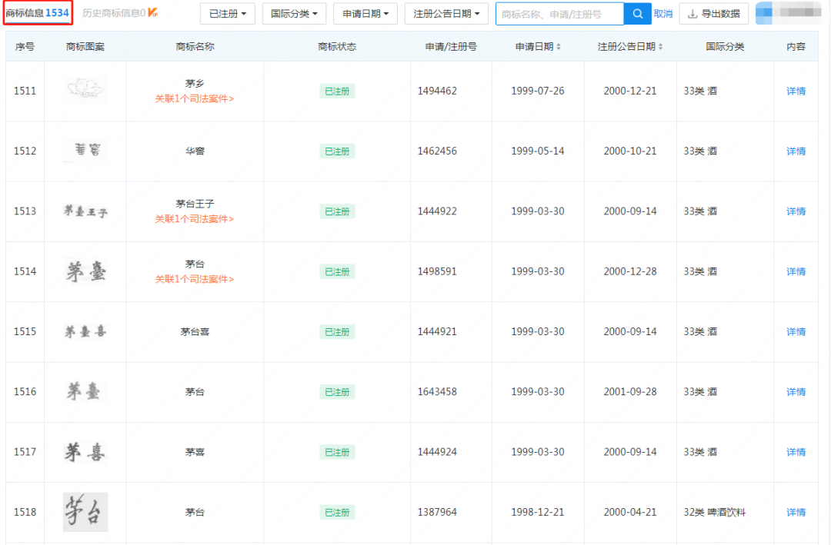Select registration number 1444922
This screenshot has width=831, height=545.
point(437,211)
